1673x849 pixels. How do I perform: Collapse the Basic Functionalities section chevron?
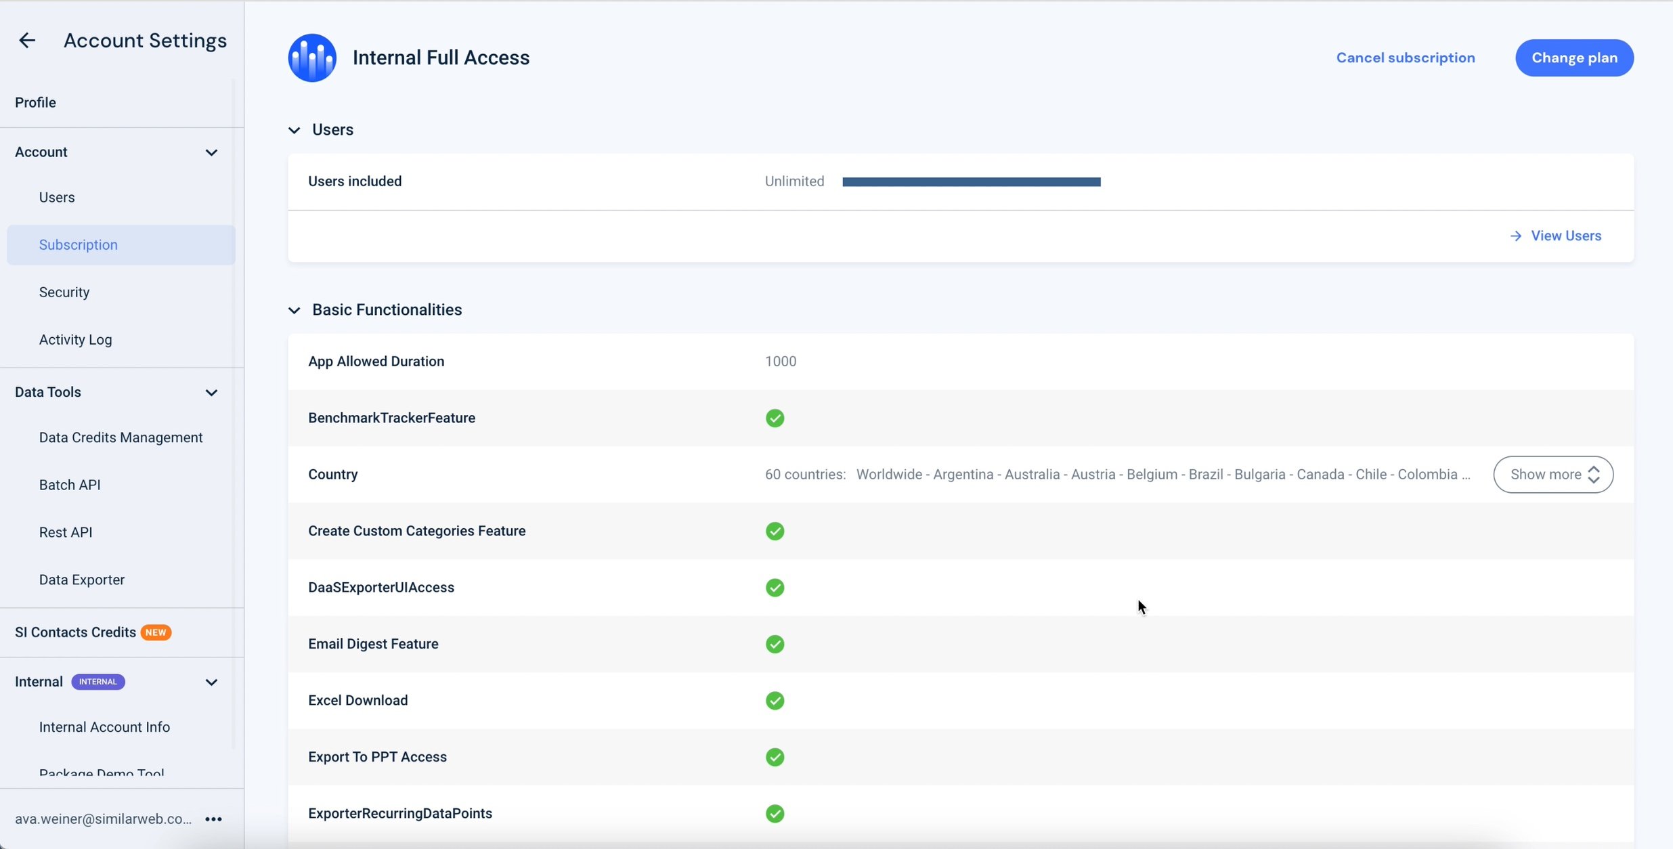pos(294,310)
